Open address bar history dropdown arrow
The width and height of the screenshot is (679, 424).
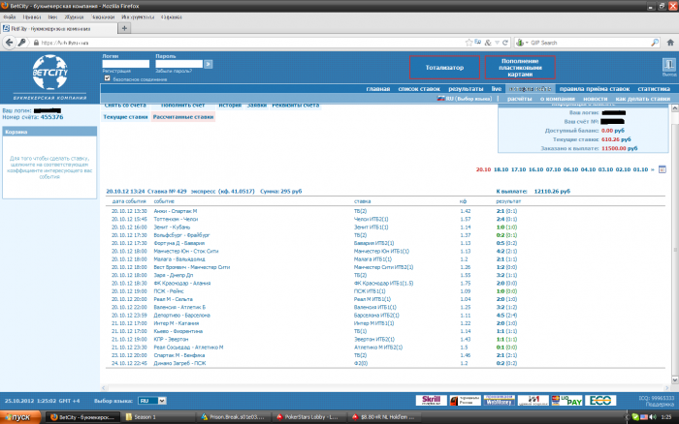pos(497,43)
